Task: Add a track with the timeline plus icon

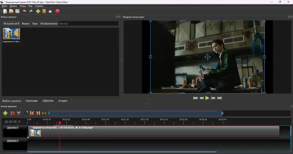Action: point(5,113)
